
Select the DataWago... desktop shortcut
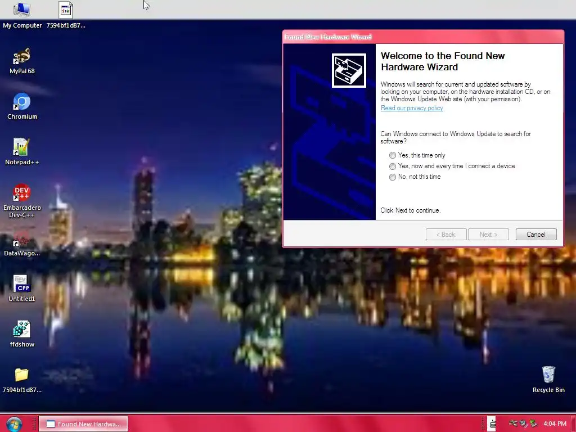coord(22,243)
